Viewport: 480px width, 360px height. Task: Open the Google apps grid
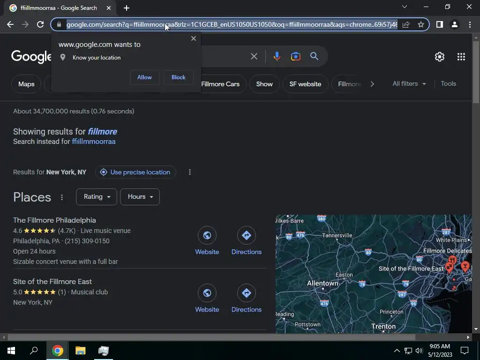point(461,57)
